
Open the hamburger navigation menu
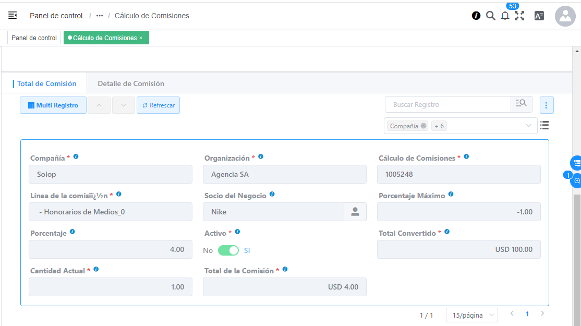pos(13,16)
